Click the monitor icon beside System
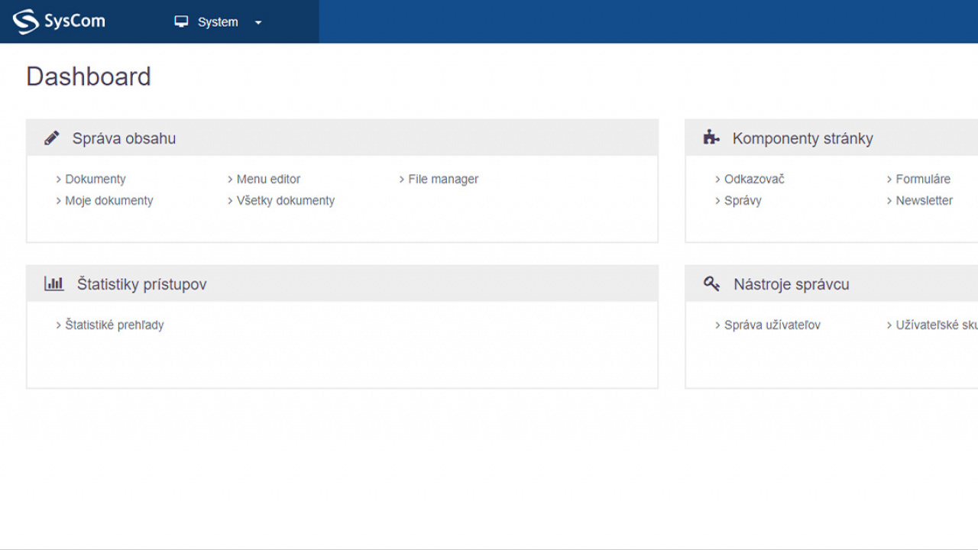 click(181, 21)
